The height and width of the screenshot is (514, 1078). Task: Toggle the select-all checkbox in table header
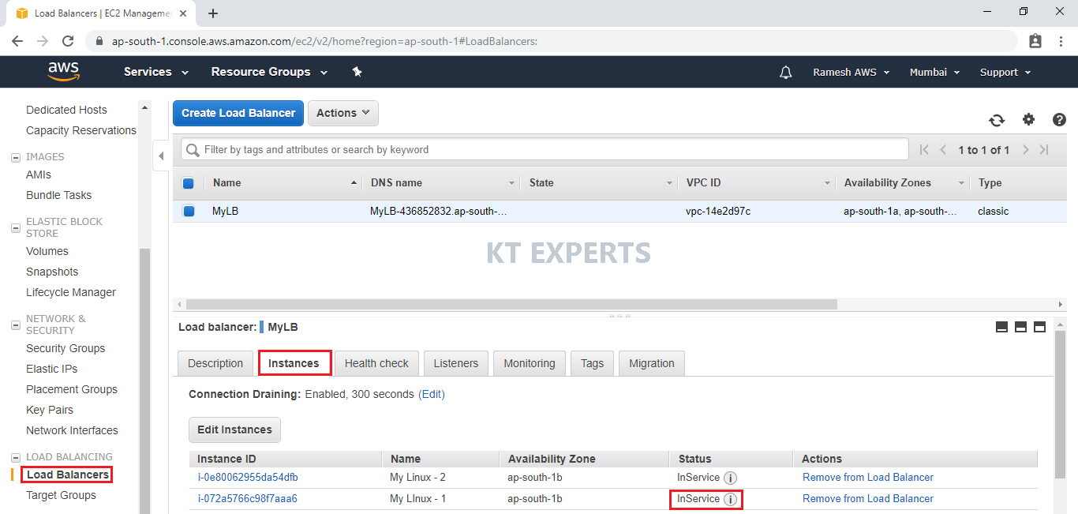click(x=188, y=183)
